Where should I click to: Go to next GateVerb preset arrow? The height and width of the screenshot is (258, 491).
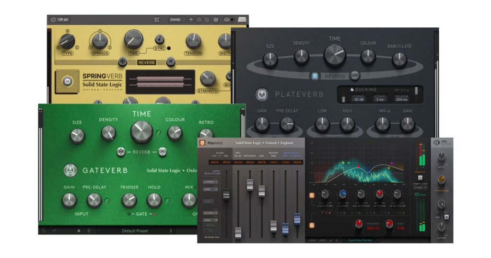click(x=171, y=231)
